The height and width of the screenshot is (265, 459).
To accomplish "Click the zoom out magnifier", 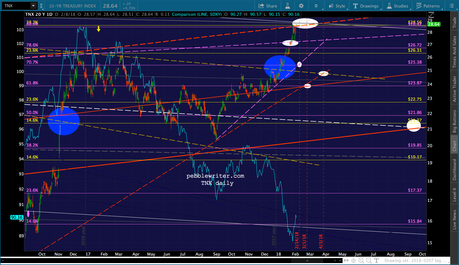I will pyautogui.click(x=369, y=261).
